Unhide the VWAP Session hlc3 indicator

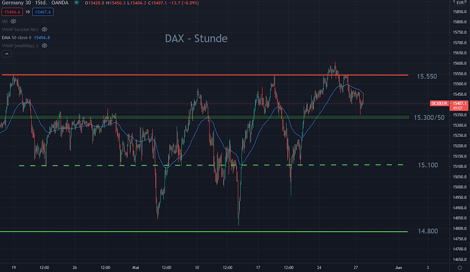coord(44,29)
